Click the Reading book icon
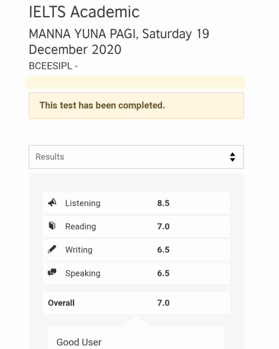The height and width of the screenshot is (349, 279). 52,226
